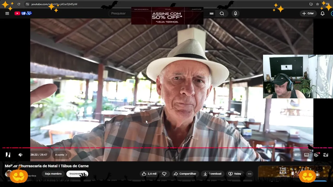Reload the page with the browser refresh icon

pos(19,4)
